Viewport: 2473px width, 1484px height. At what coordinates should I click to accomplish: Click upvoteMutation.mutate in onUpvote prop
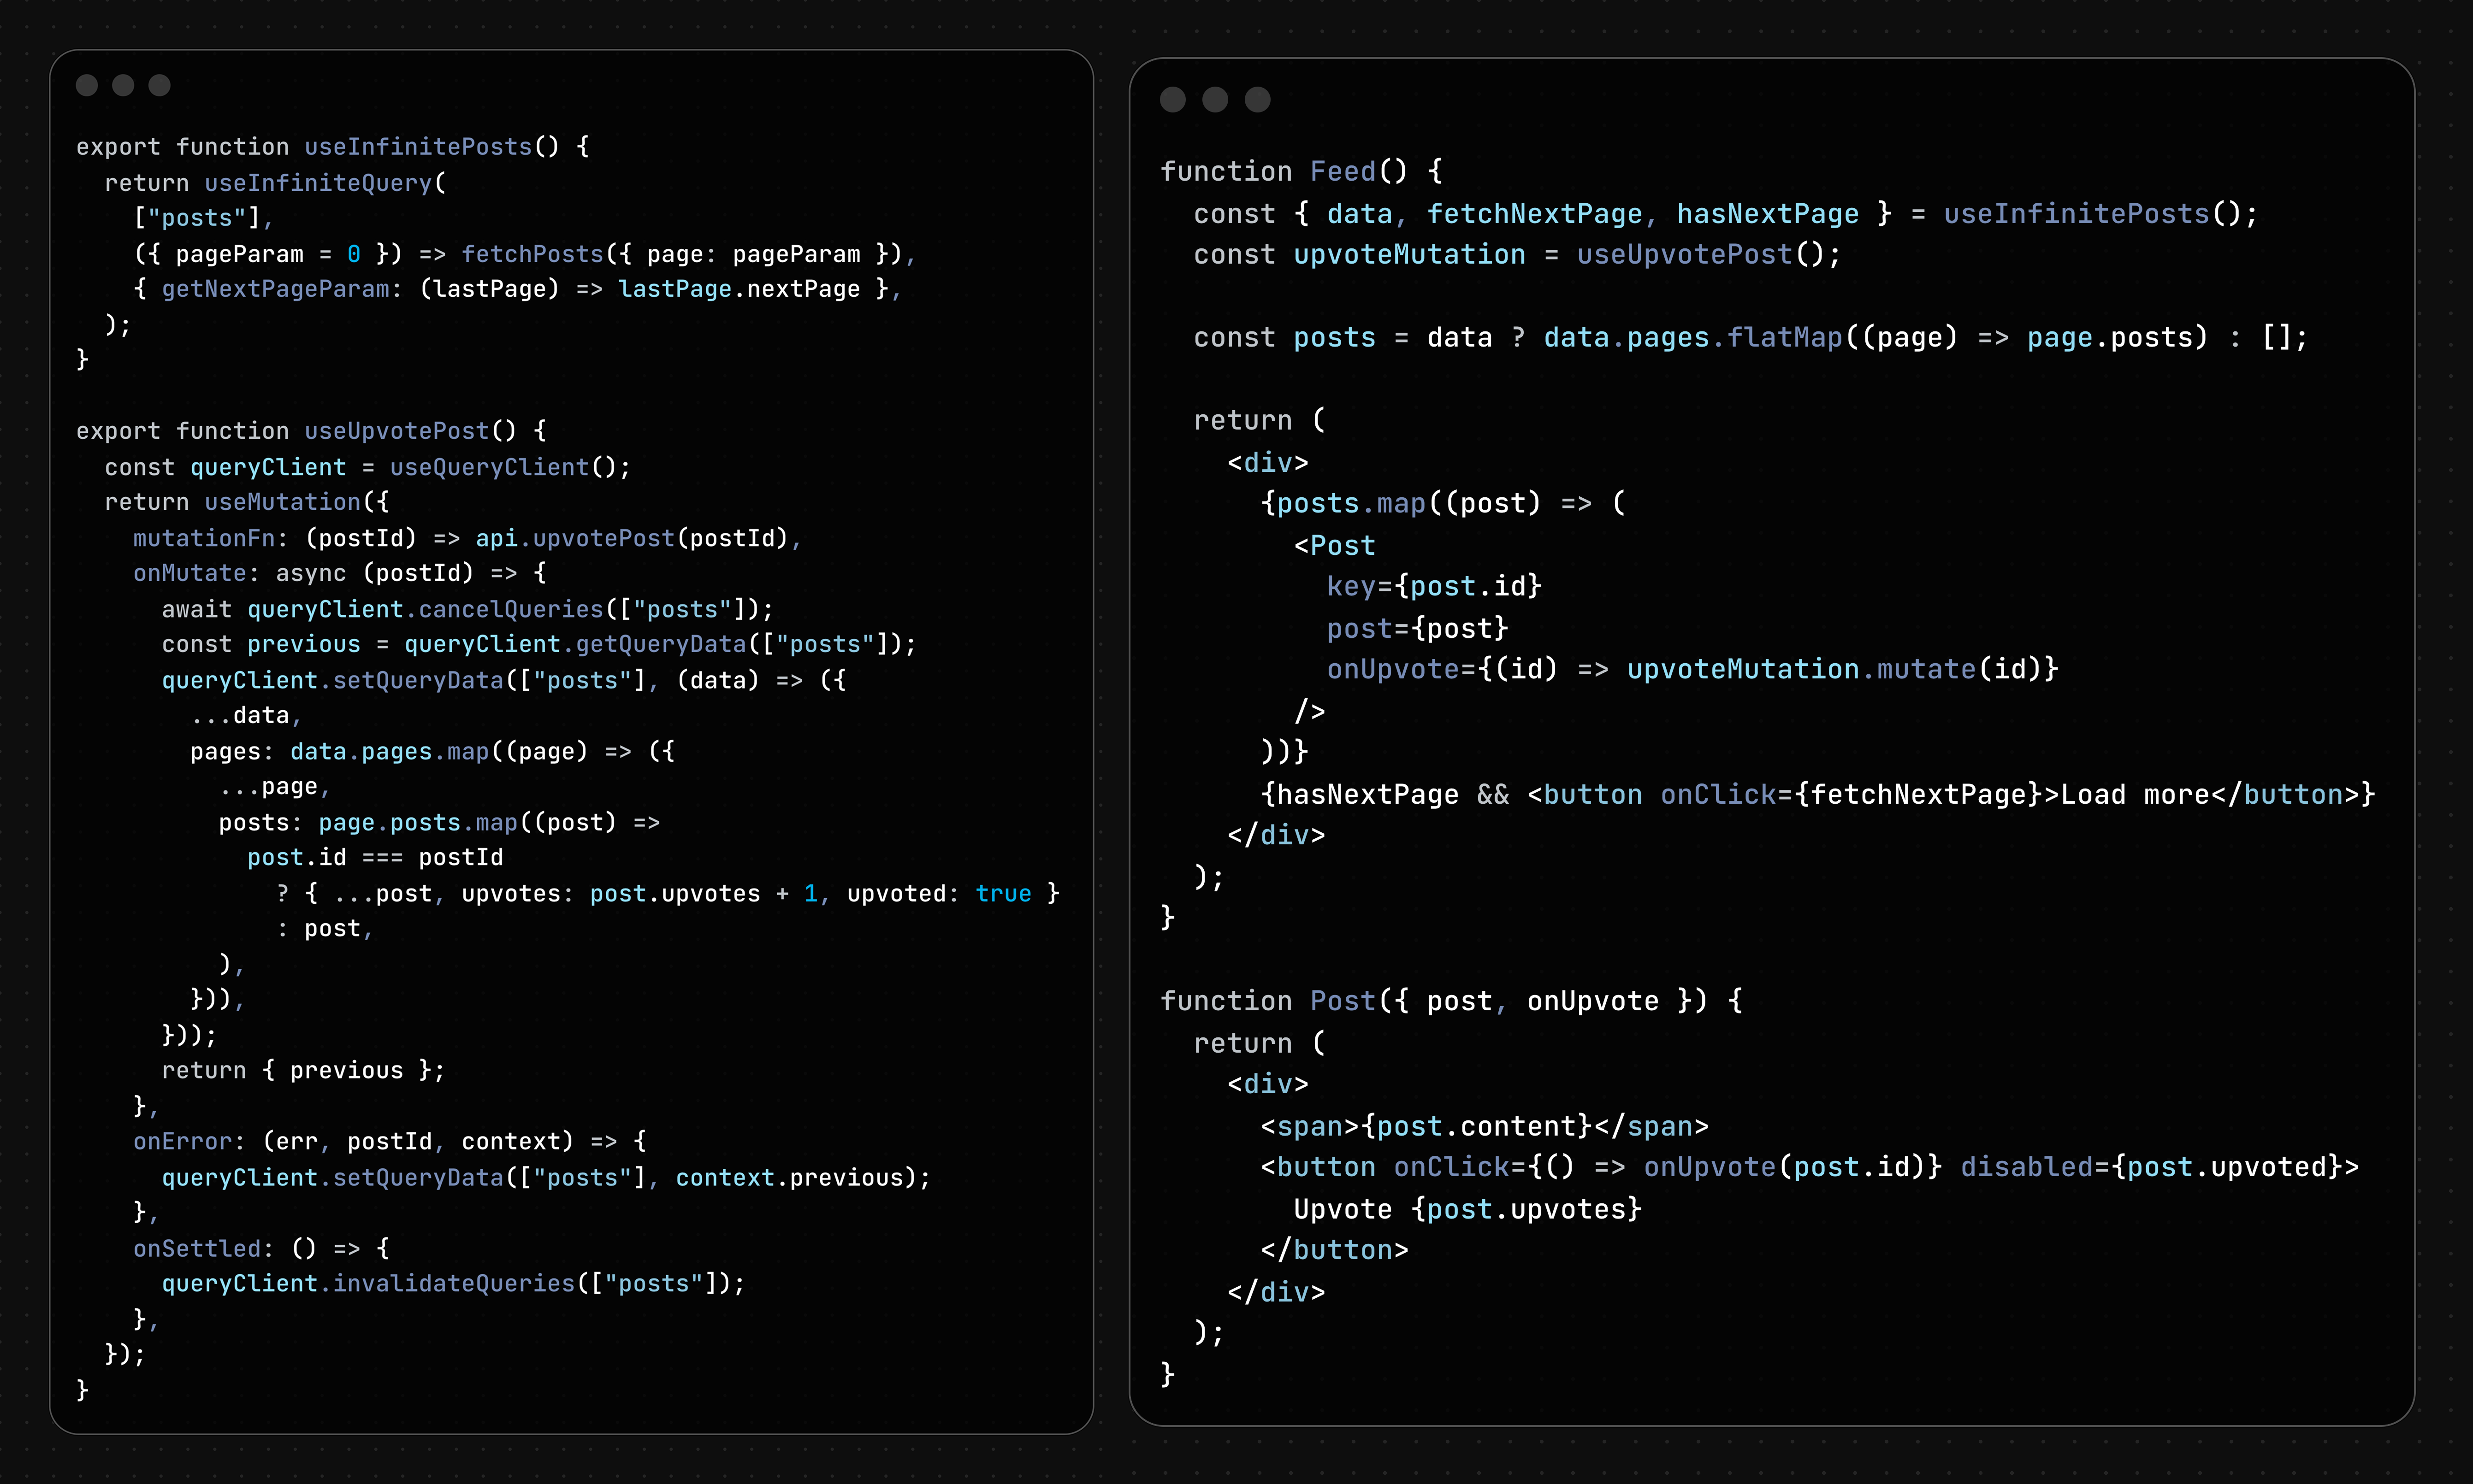tap(1801, 669)
